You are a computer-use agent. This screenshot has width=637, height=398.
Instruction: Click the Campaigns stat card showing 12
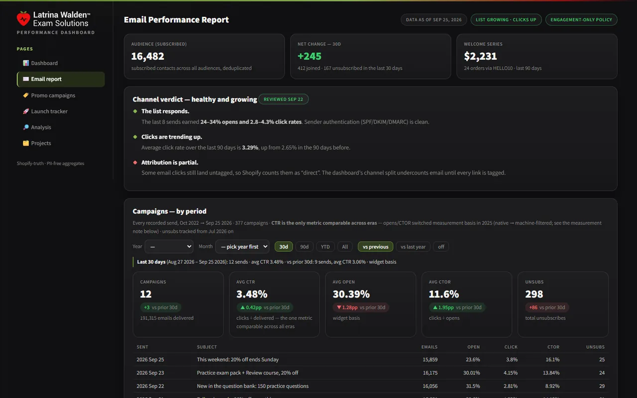pos(178,304)
